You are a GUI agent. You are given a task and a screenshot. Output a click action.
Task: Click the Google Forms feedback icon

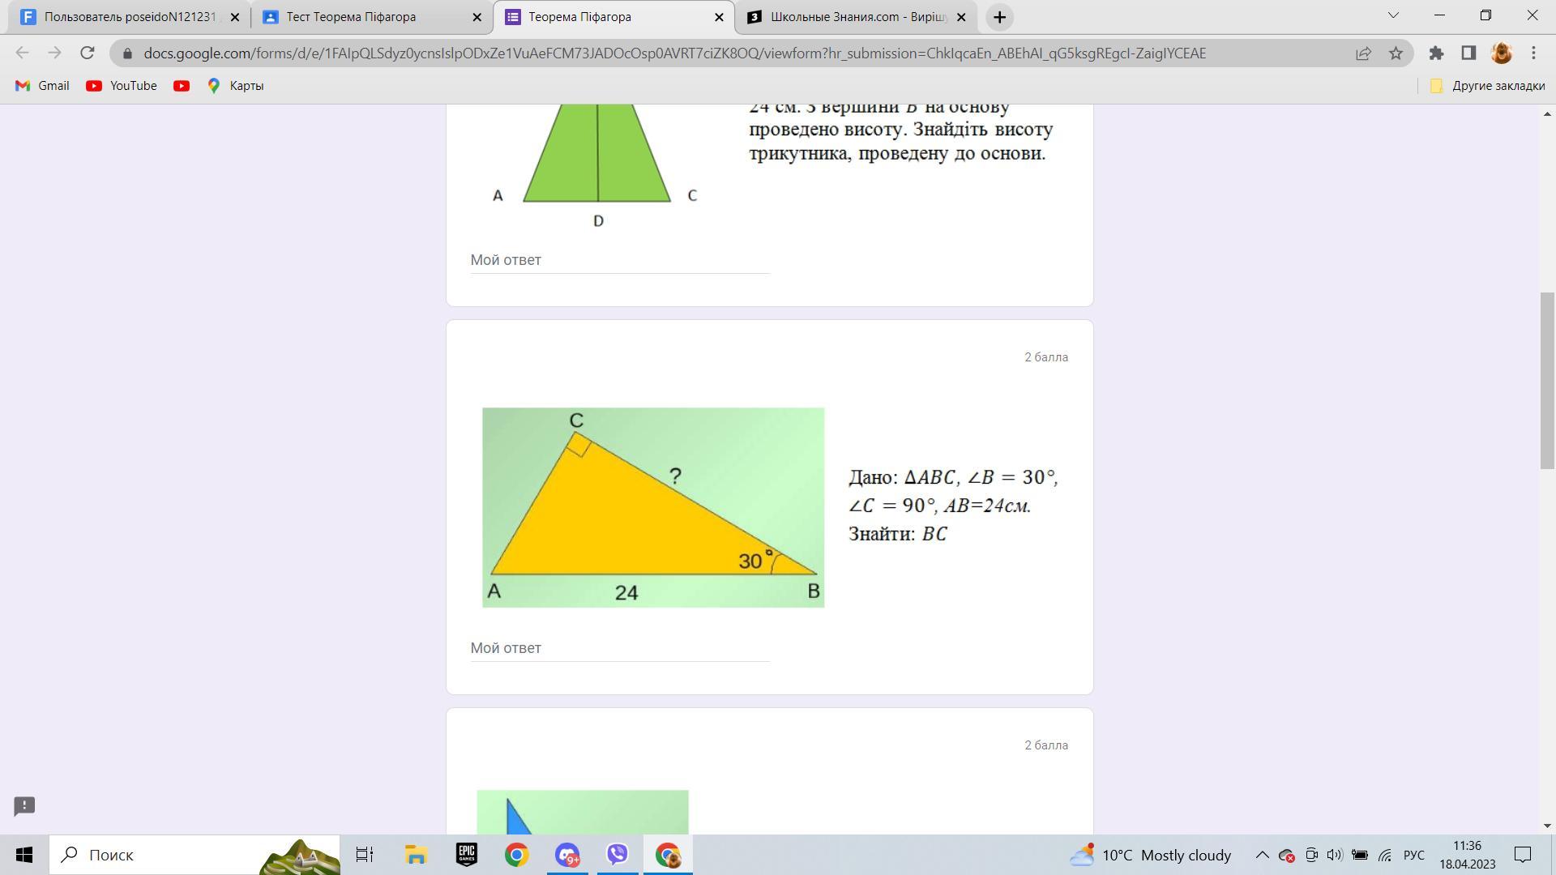24,806
